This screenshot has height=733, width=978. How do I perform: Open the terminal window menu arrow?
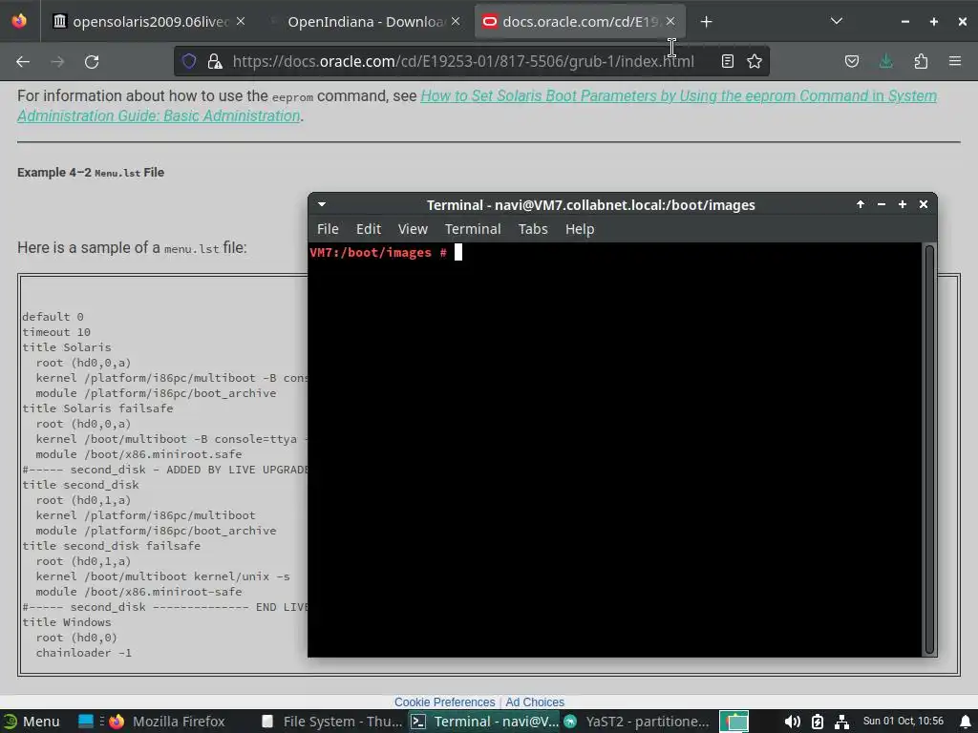[322, 204]
